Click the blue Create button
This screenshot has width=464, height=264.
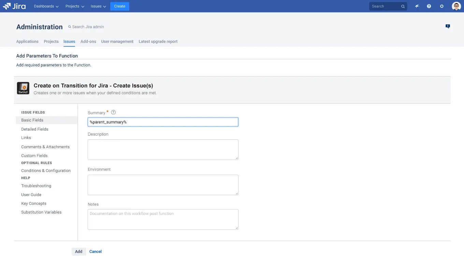(120, 6)
